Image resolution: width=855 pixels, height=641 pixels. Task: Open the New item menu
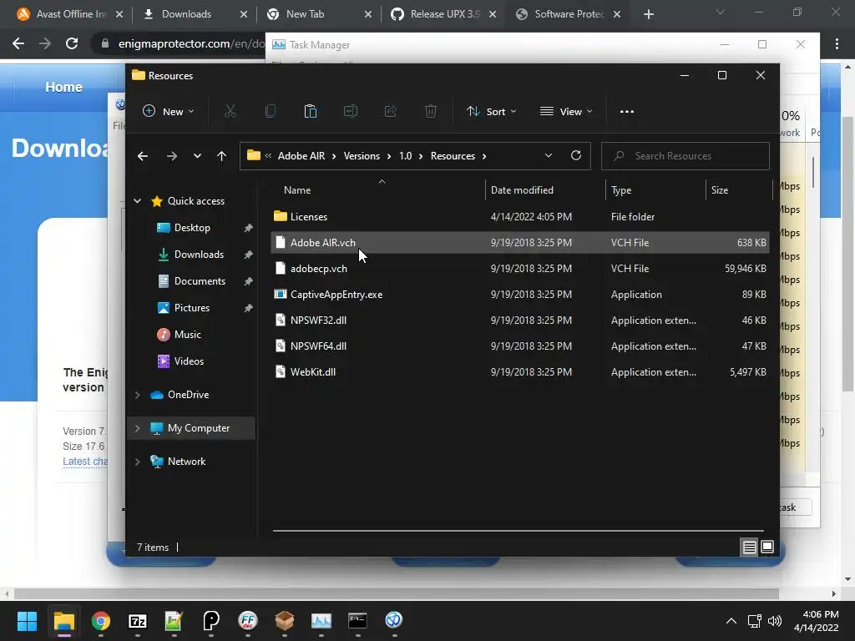click(x=168, y=112)
